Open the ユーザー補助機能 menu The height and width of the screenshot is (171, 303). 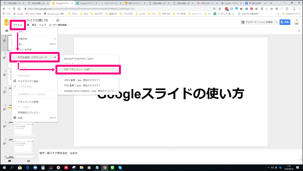pyautogui.click(x=58, y=25)
